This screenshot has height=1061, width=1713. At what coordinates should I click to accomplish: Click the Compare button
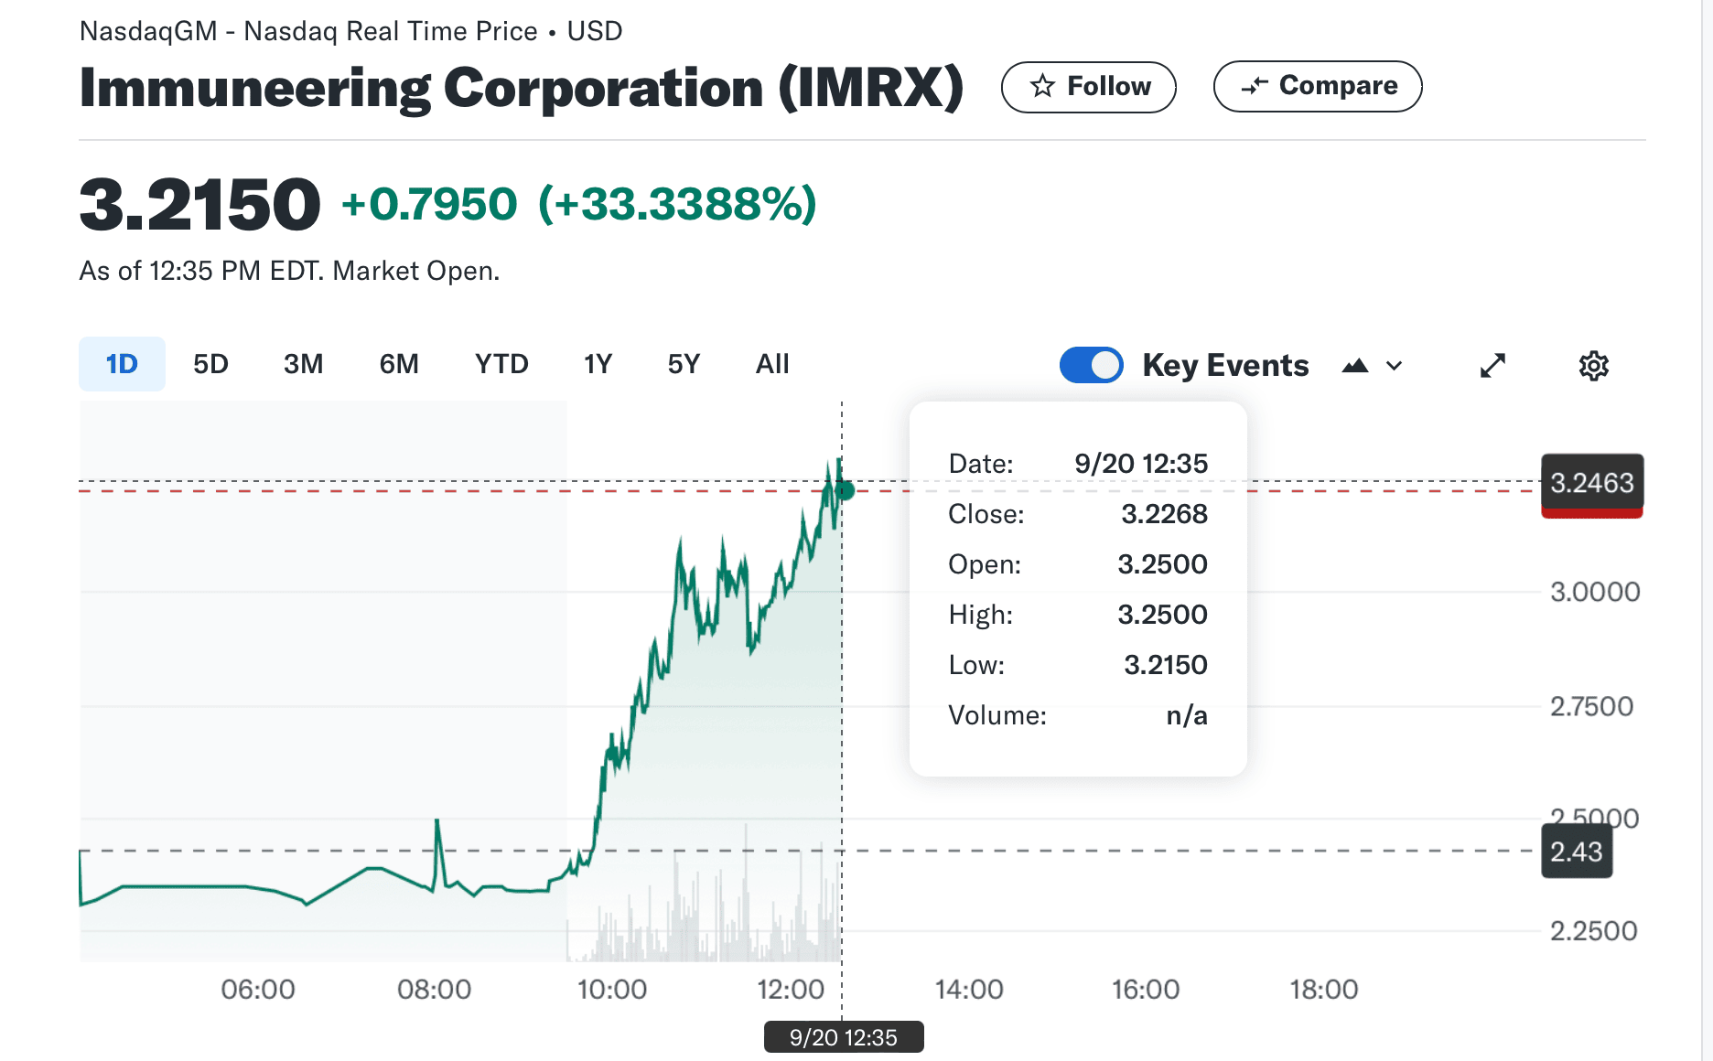pyautogui.click(x=1317, y=86)
